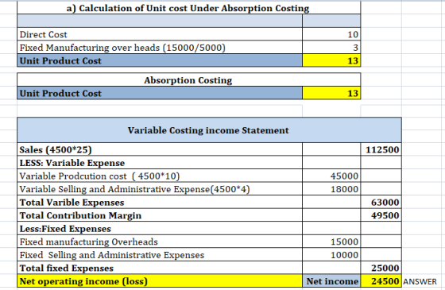Screen dimensions: 445x290
Task: Select 'LESS: Variable Expense' row label
Action: pyautogui.click(x=160, y=163)
